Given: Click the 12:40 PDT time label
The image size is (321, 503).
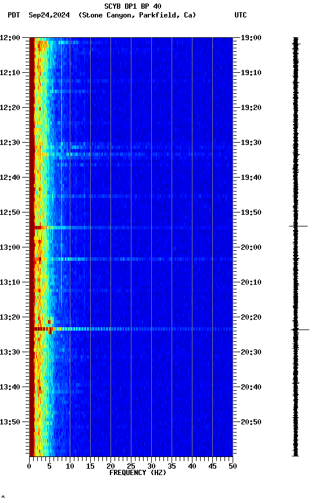Looking at the screenshot, I should pos(10,178).
